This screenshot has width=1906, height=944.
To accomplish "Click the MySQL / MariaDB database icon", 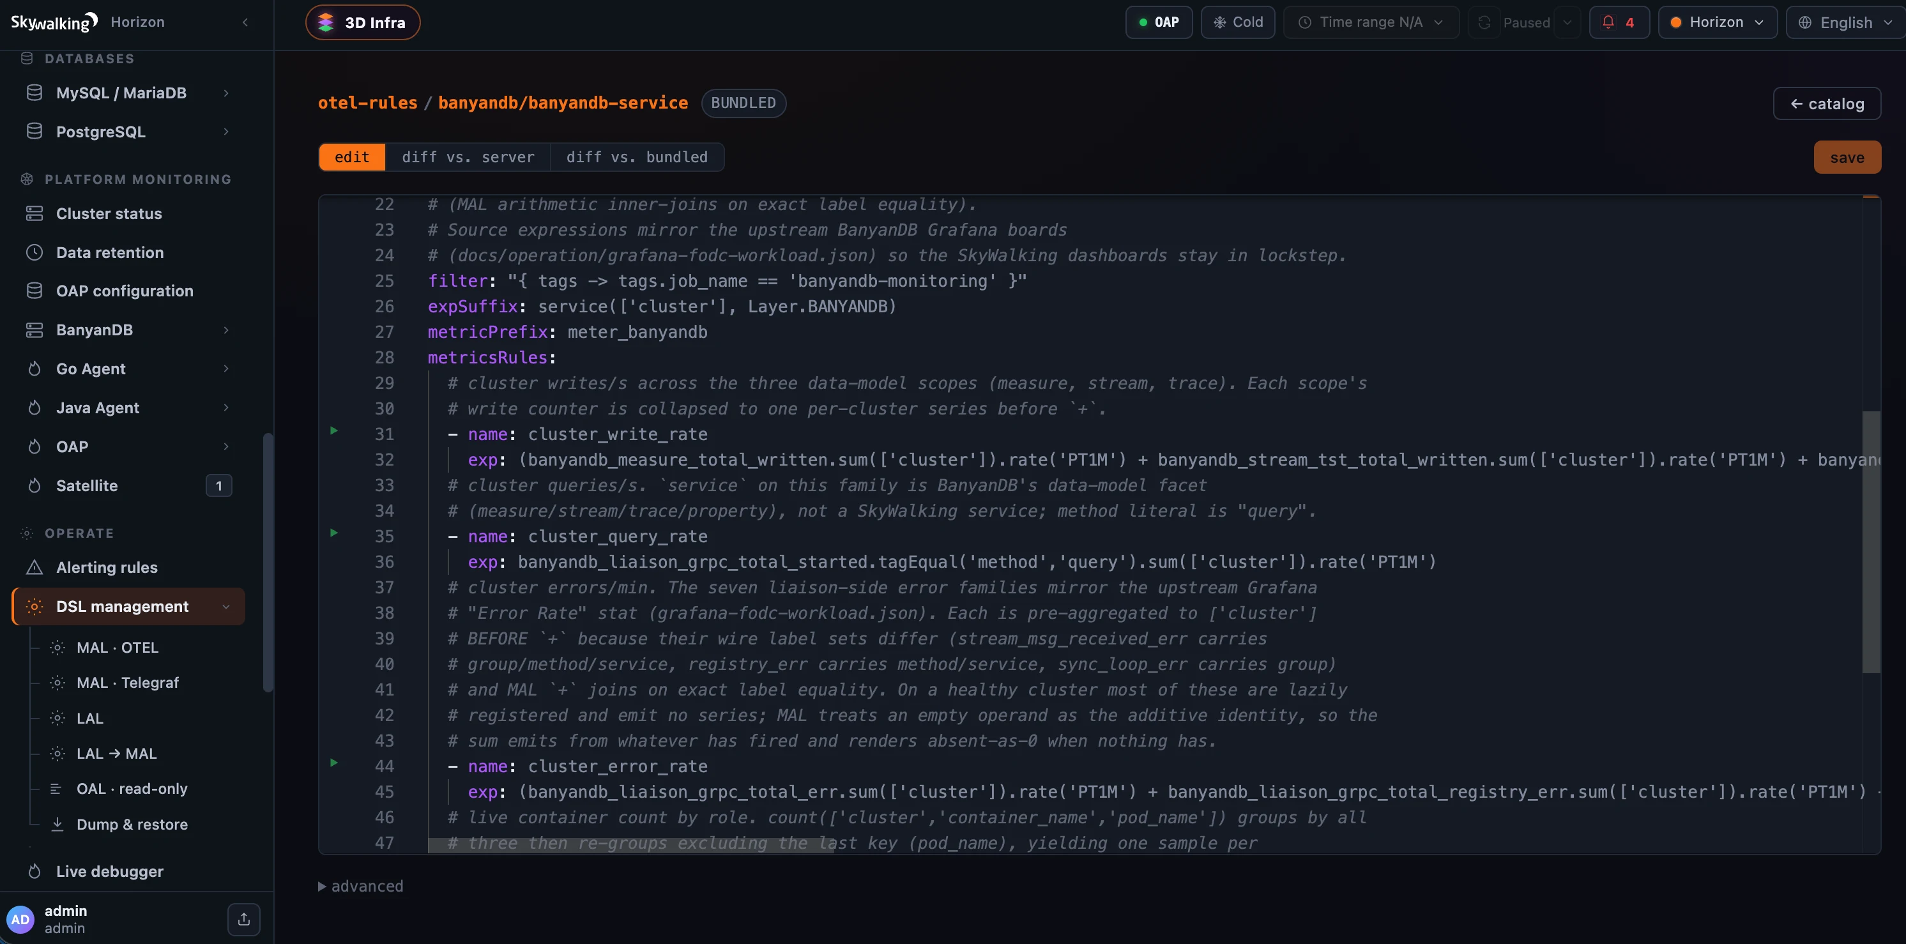I will click(34, 93).
